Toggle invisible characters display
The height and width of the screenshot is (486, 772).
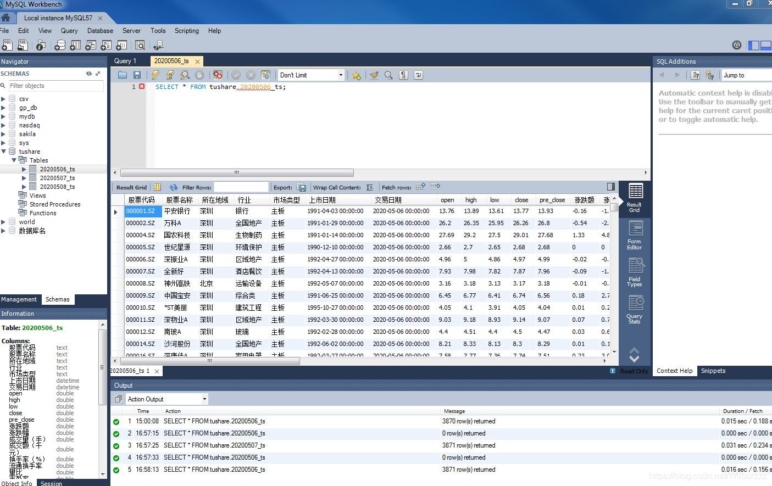[x=403, y=75]
